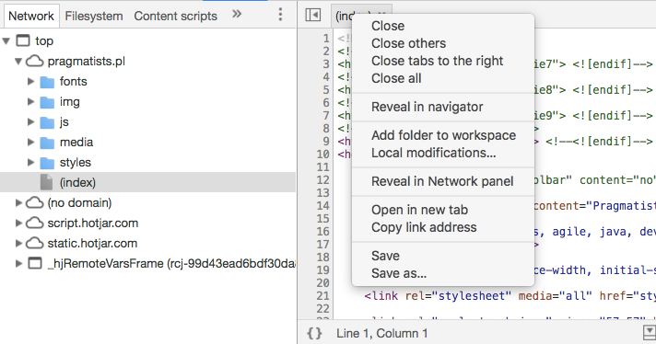This screenshot has width=656, height=344.
Task: Expand the static.hotjar.com node
Action: tap(18, 244)
